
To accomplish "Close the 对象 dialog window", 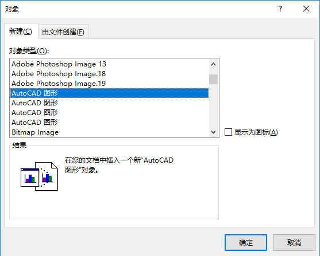I will tap(306, 9).
